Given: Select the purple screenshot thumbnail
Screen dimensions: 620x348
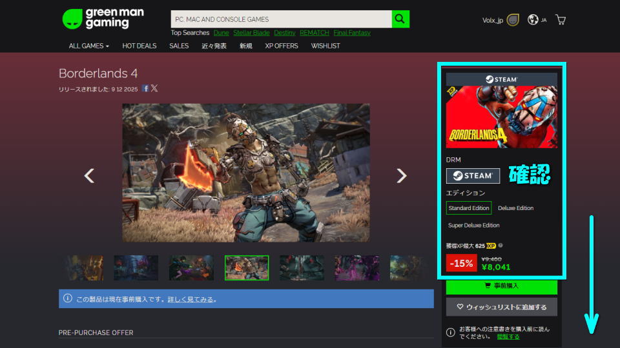Looking at the screenshot, I should 357,268.
